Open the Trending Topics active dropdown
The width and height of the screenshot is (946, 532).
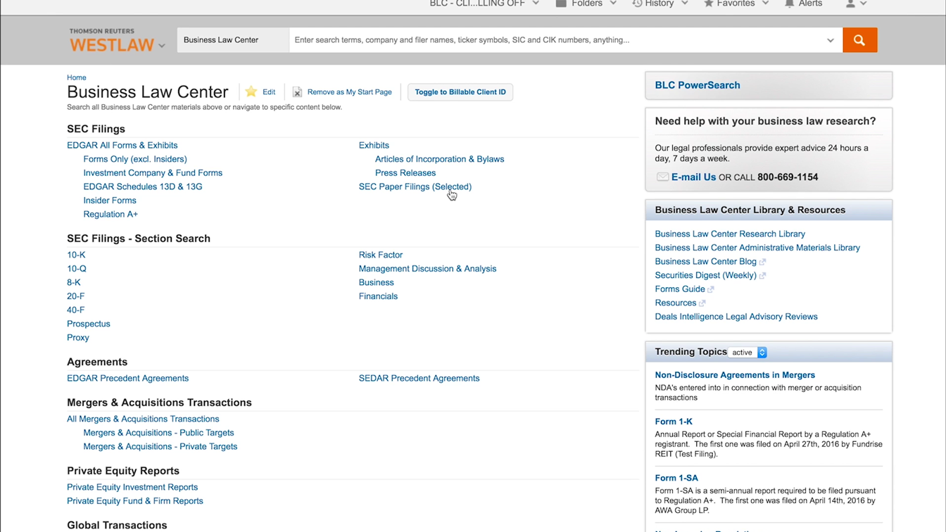tap(748, 353)
